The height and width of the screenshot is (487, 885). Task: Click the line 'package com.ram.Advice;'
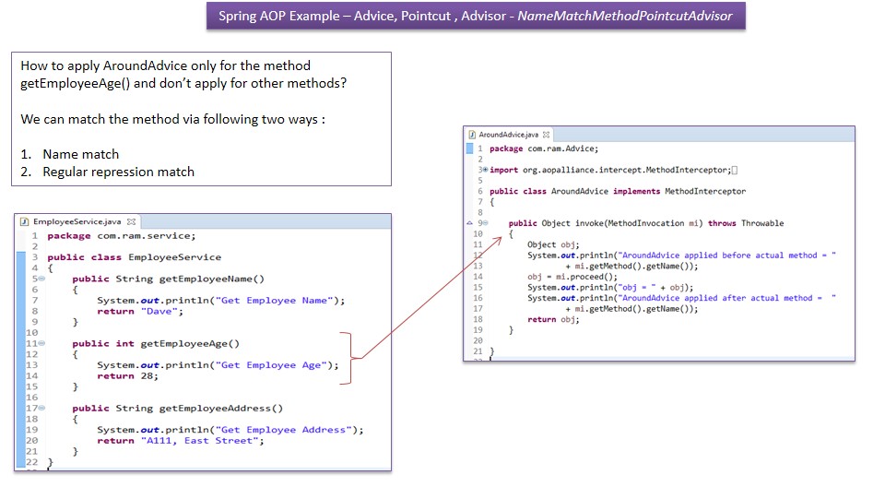(544, 148)
